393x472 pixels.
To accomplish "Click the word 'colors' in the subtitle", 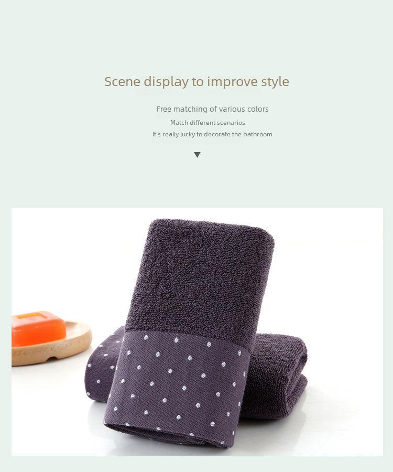I will tap(258, 109).
